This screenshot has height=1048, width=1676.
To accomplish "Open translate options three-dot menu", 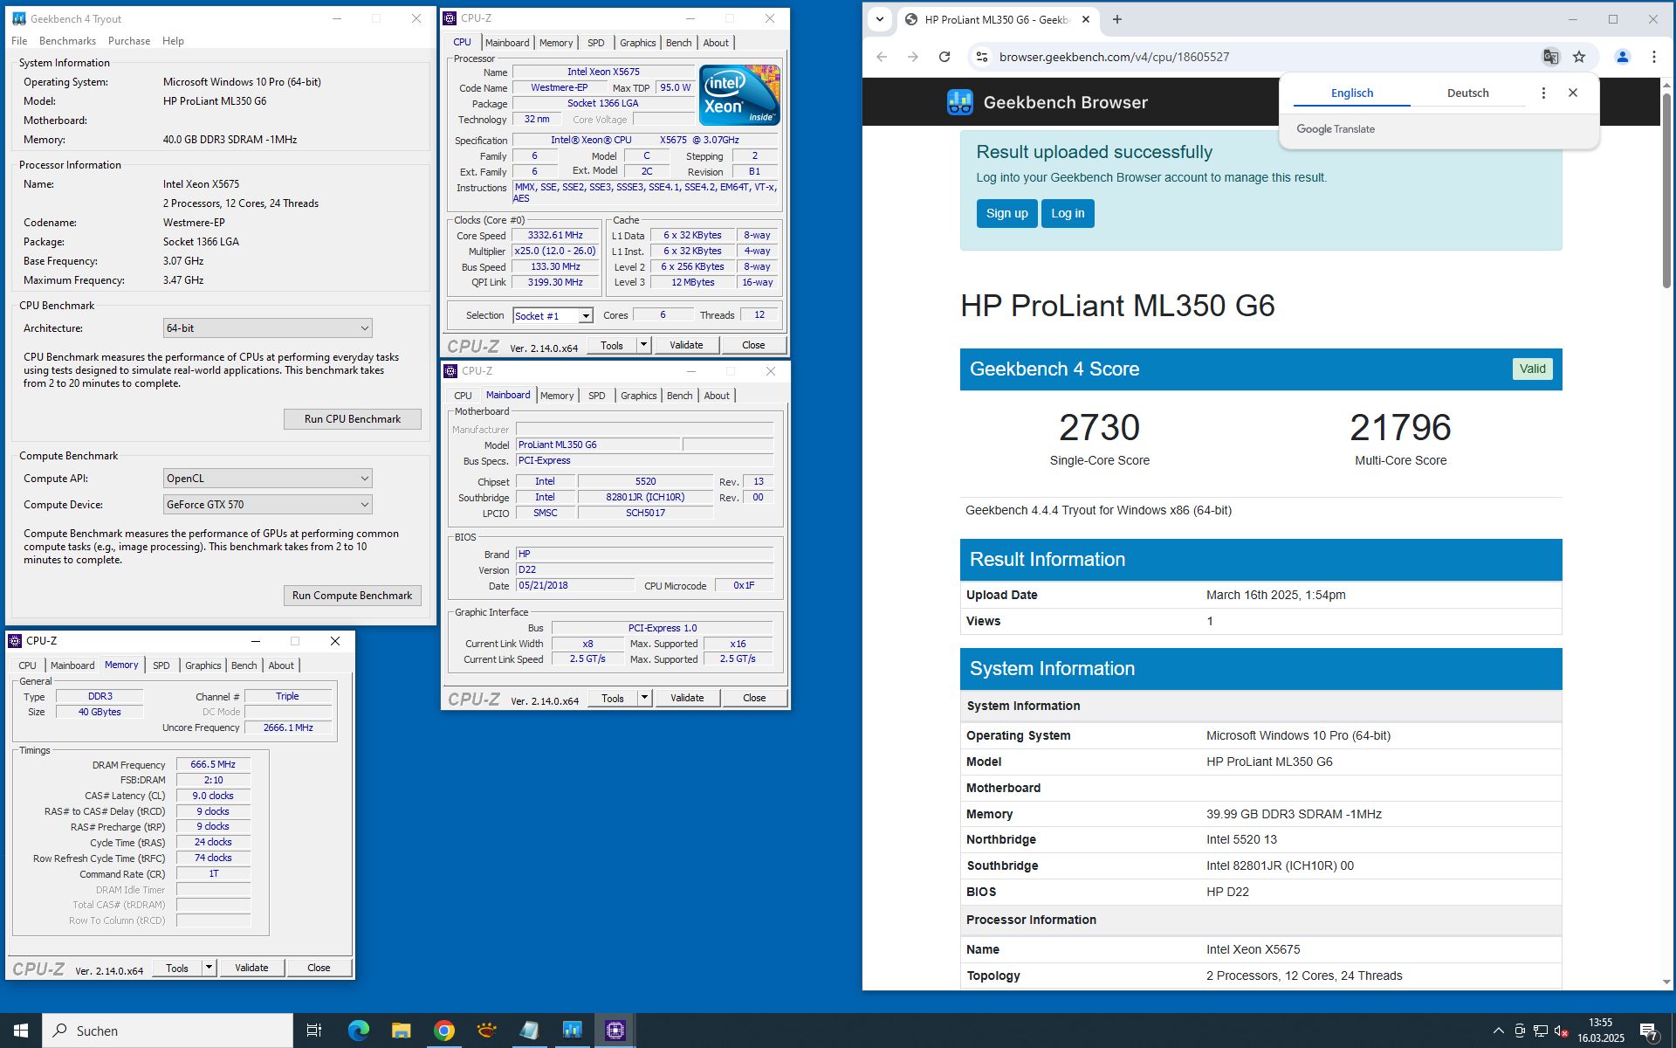I will tap(1543, 93).
